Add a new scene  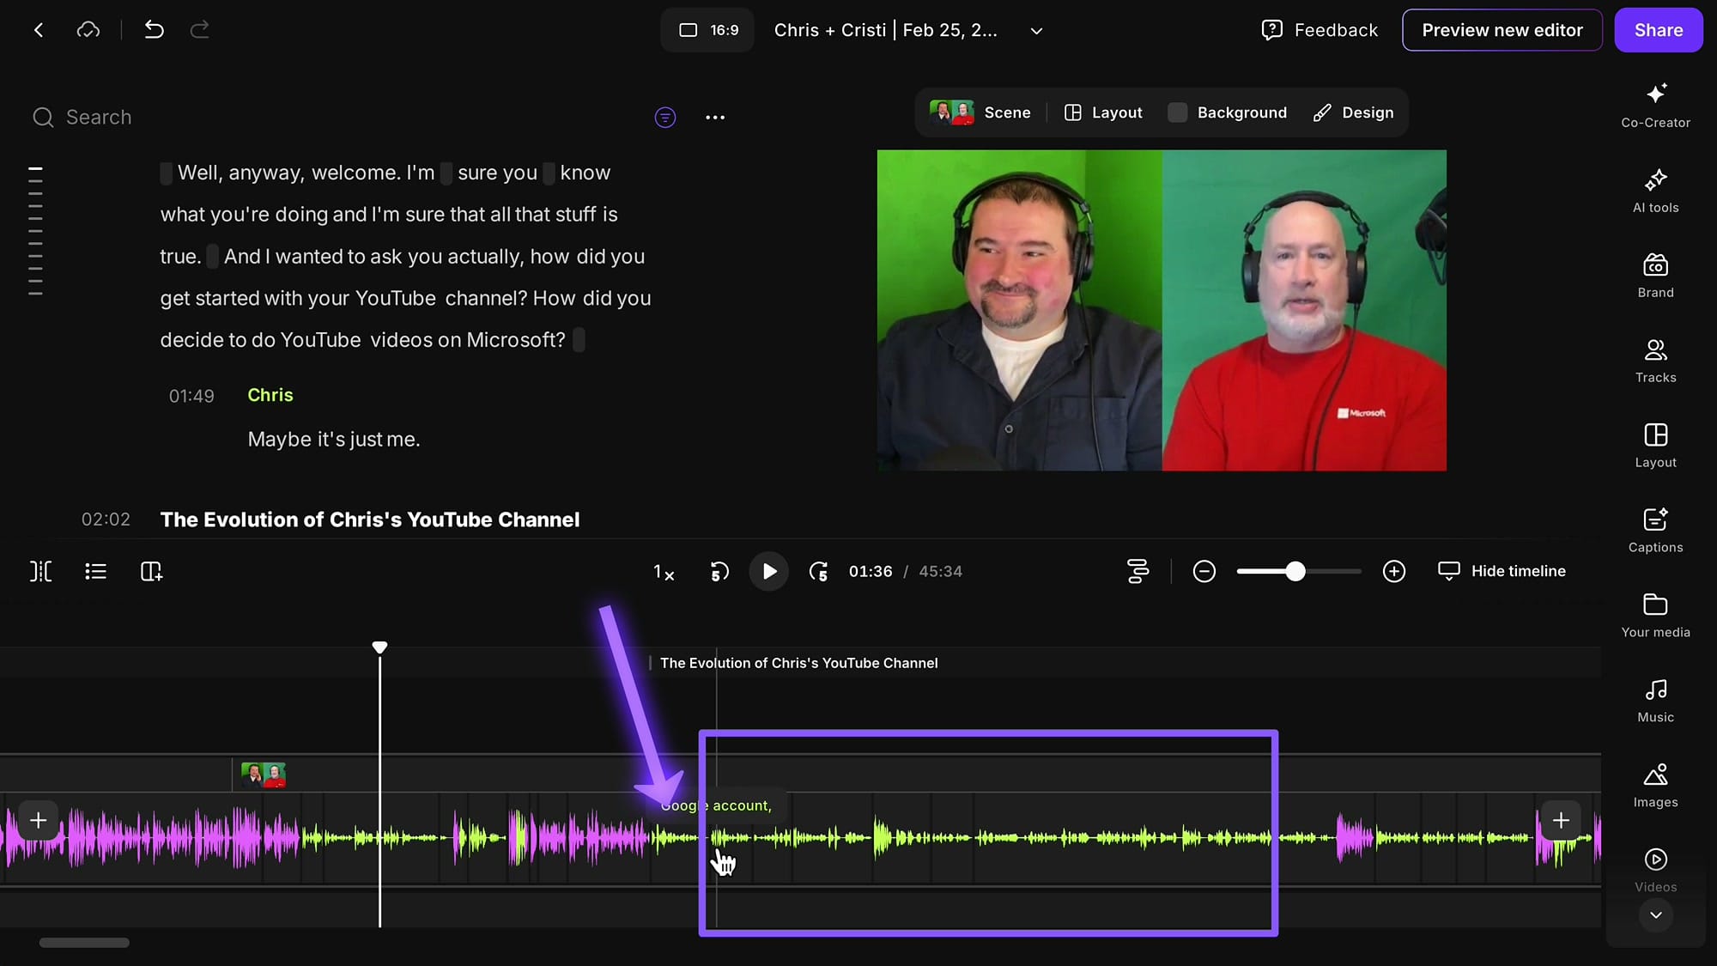pos(151,571)
